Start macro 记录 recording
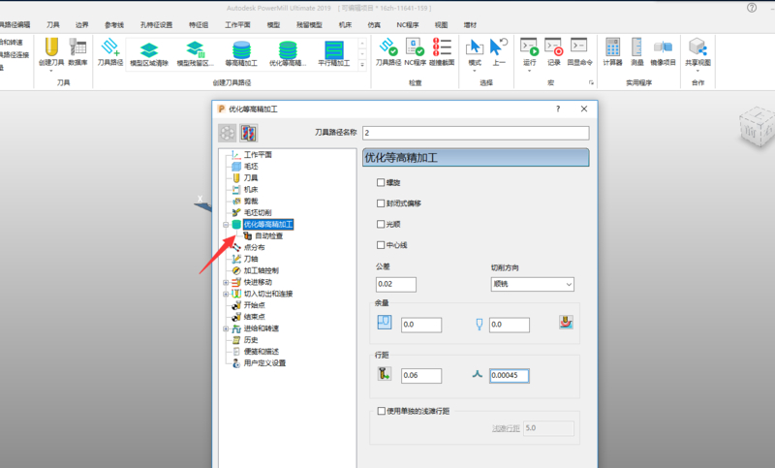 (553, 47)
